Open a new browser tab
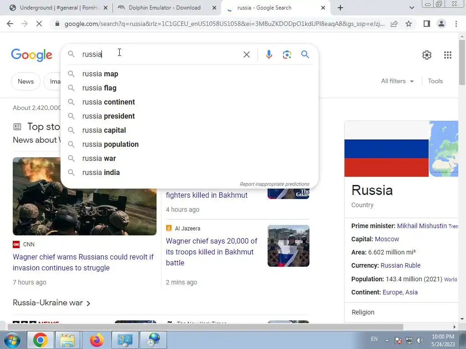 (340, 8)
